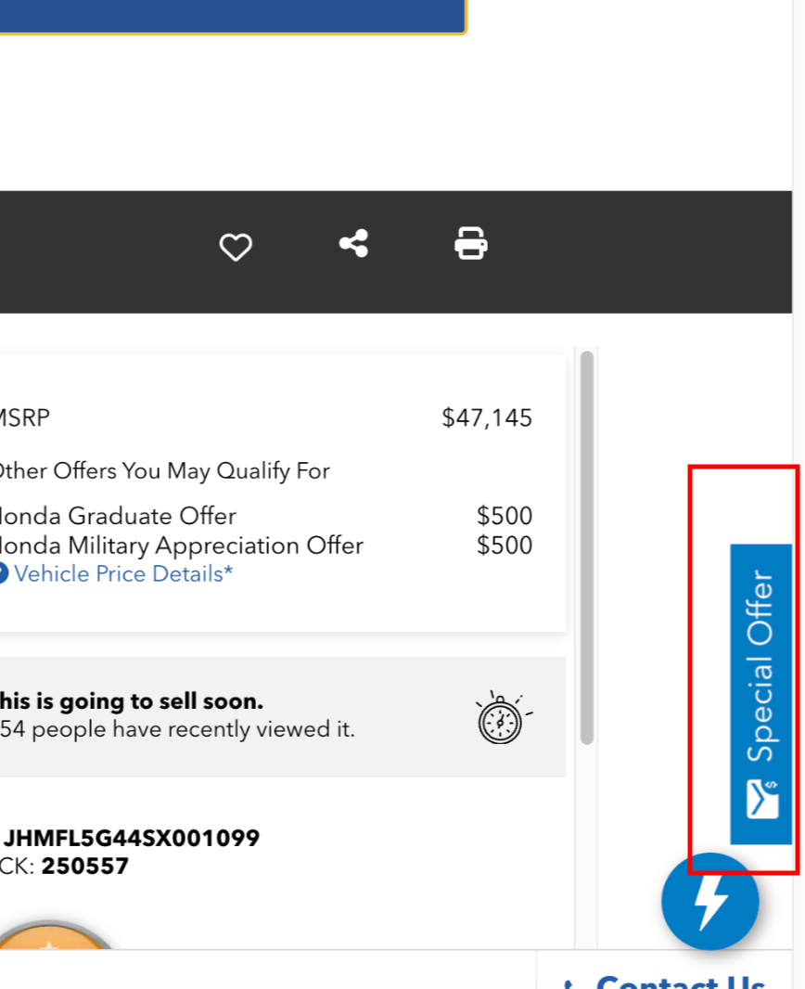Click the printer icon

pyautogui.click(x=471, y=244)
